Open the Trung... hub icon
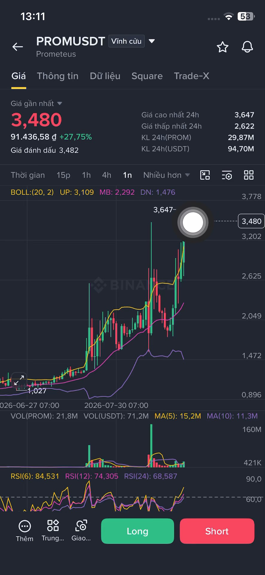The width and height of the screenshot is (265, 575). point(53,531)
